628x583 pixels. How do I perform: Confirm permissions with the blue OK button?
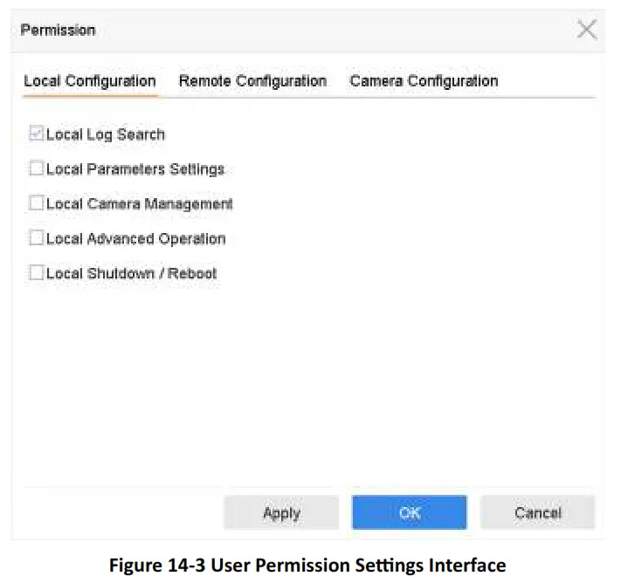(409, 513)
